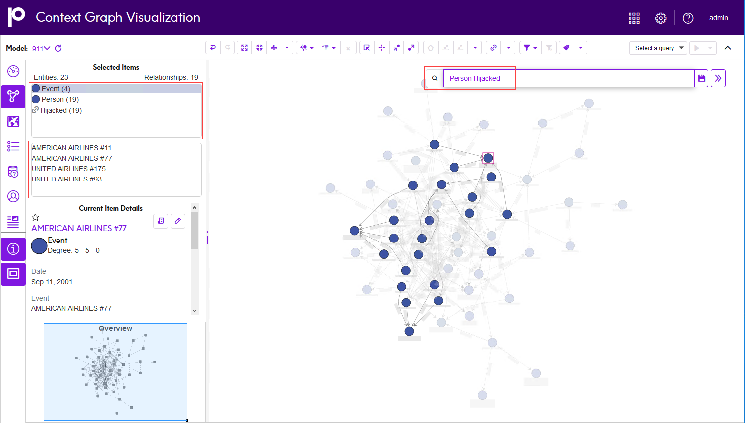Open the 'Select a query' combo box
The width and height of the screenshot is (745, 423).
pyautogui.click(x=658, y=48)
